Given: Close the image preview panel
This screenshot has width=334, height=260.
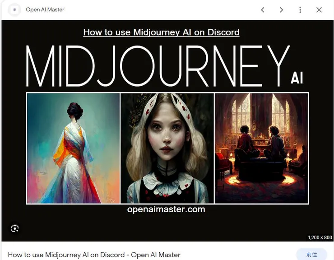Looking at the screenshot, I should click(x=319, y=10).
